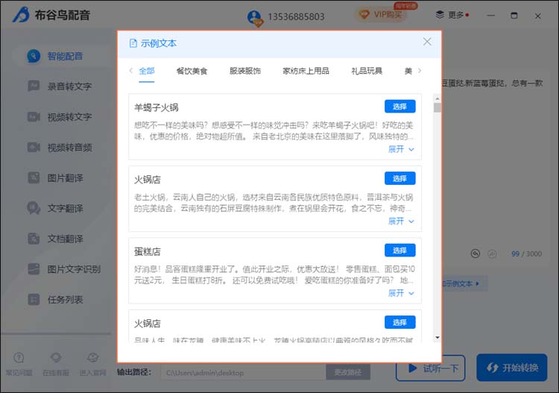Open 任务列表 in the sidebar
This screenshot has height=393, width=559.
click(x=55, y=299)
